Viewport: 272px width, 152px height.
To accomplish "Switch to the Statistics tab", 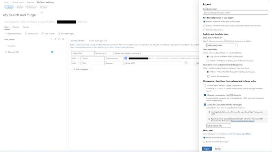I will (16, 27).
